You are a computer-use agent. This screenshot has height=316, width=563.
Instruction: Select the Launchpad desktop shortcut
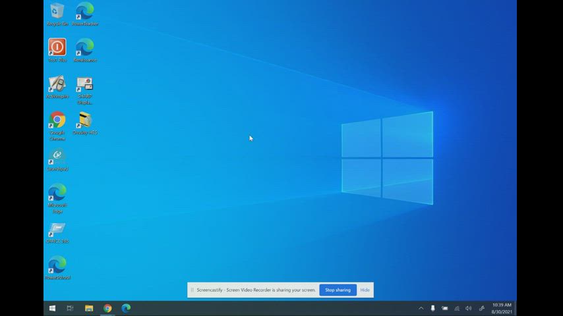pyautogui.click(x=57, y=160)
